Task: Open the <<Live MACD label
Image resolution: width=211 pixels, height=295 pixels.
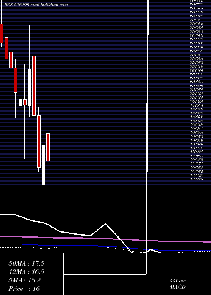Action: pos(178,284)
